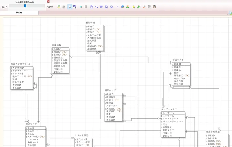This screenshot has height=147, width=232.
Task: Close the testdbのER図.a5er document tab
Action: coord(48,2)
